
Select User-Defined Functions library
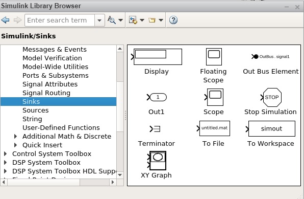click(61, 127)
